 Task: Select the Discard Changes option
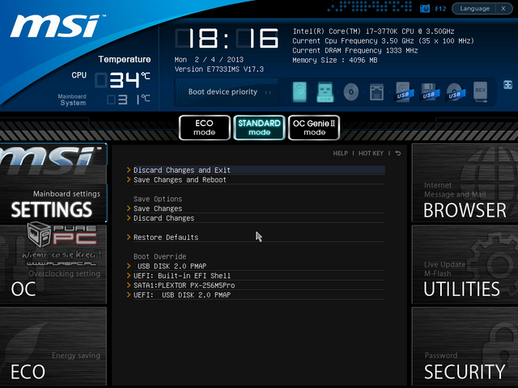coord(256,218)
